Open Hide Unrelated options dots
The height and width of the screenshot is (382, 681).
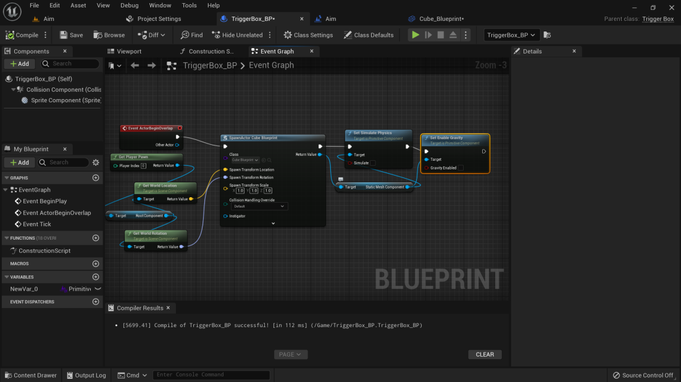pos(270,35)
